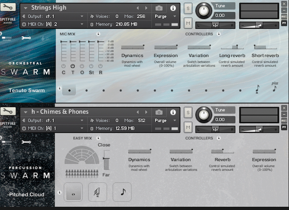Click the volume slider for Strings High
Screen dimensions: 289x210
pyautogui.click(x=259, y=25)
